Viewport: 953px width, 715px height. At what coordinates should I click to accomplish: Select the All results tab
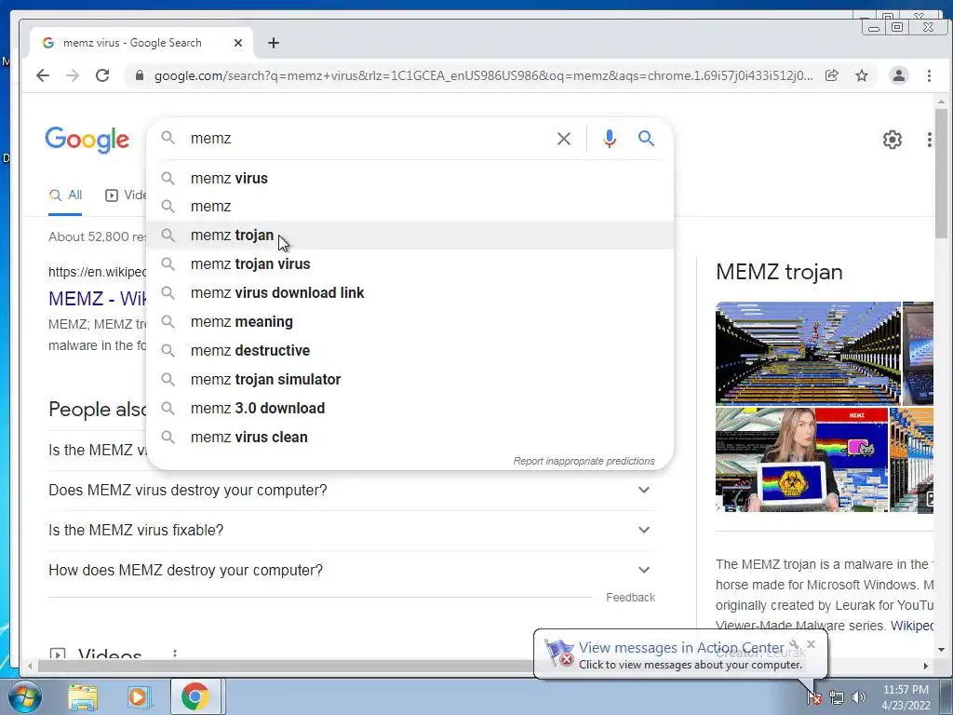(65, 196)
